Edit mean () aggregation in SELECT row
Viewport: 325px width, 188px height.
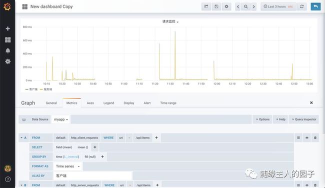[x=82, y=147]
